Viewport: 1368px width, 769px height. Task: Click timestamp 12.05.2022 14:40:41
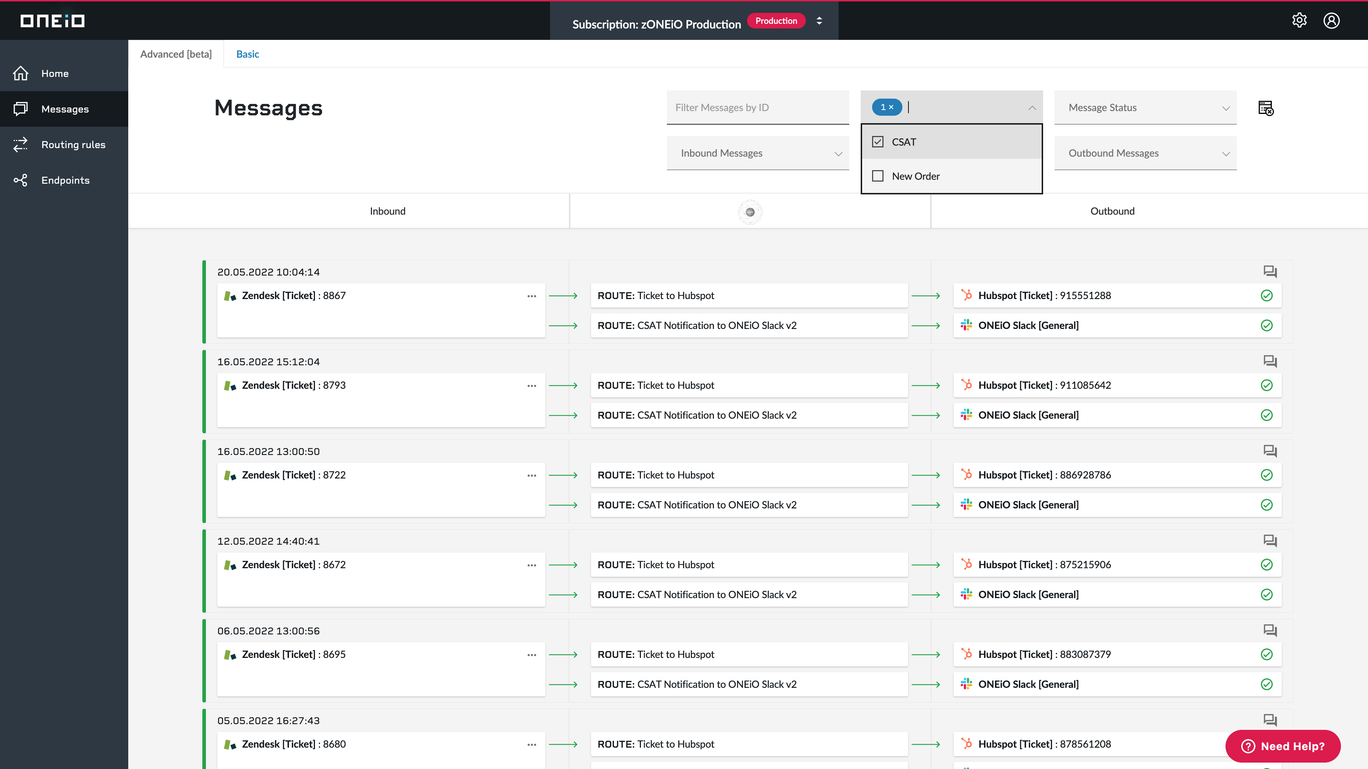[268, 541]
